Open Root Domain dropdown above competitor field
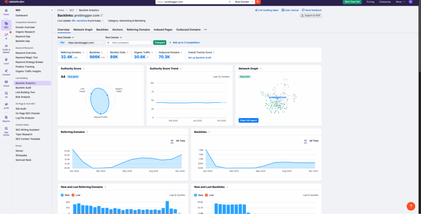 pyautogui.click(x=113, y=37)
